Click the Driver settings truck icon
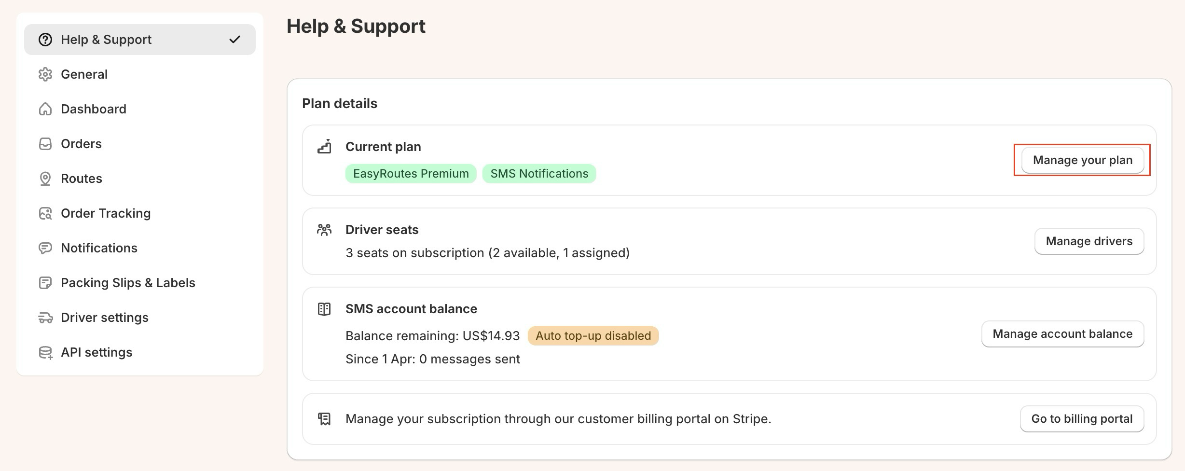Viewport: 1185px width, 471px height. tap(45, 318)
